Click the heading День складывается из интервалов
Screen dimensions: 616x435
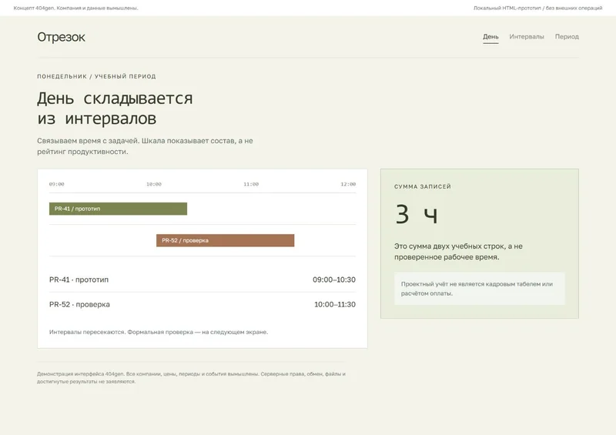(115, 108)
